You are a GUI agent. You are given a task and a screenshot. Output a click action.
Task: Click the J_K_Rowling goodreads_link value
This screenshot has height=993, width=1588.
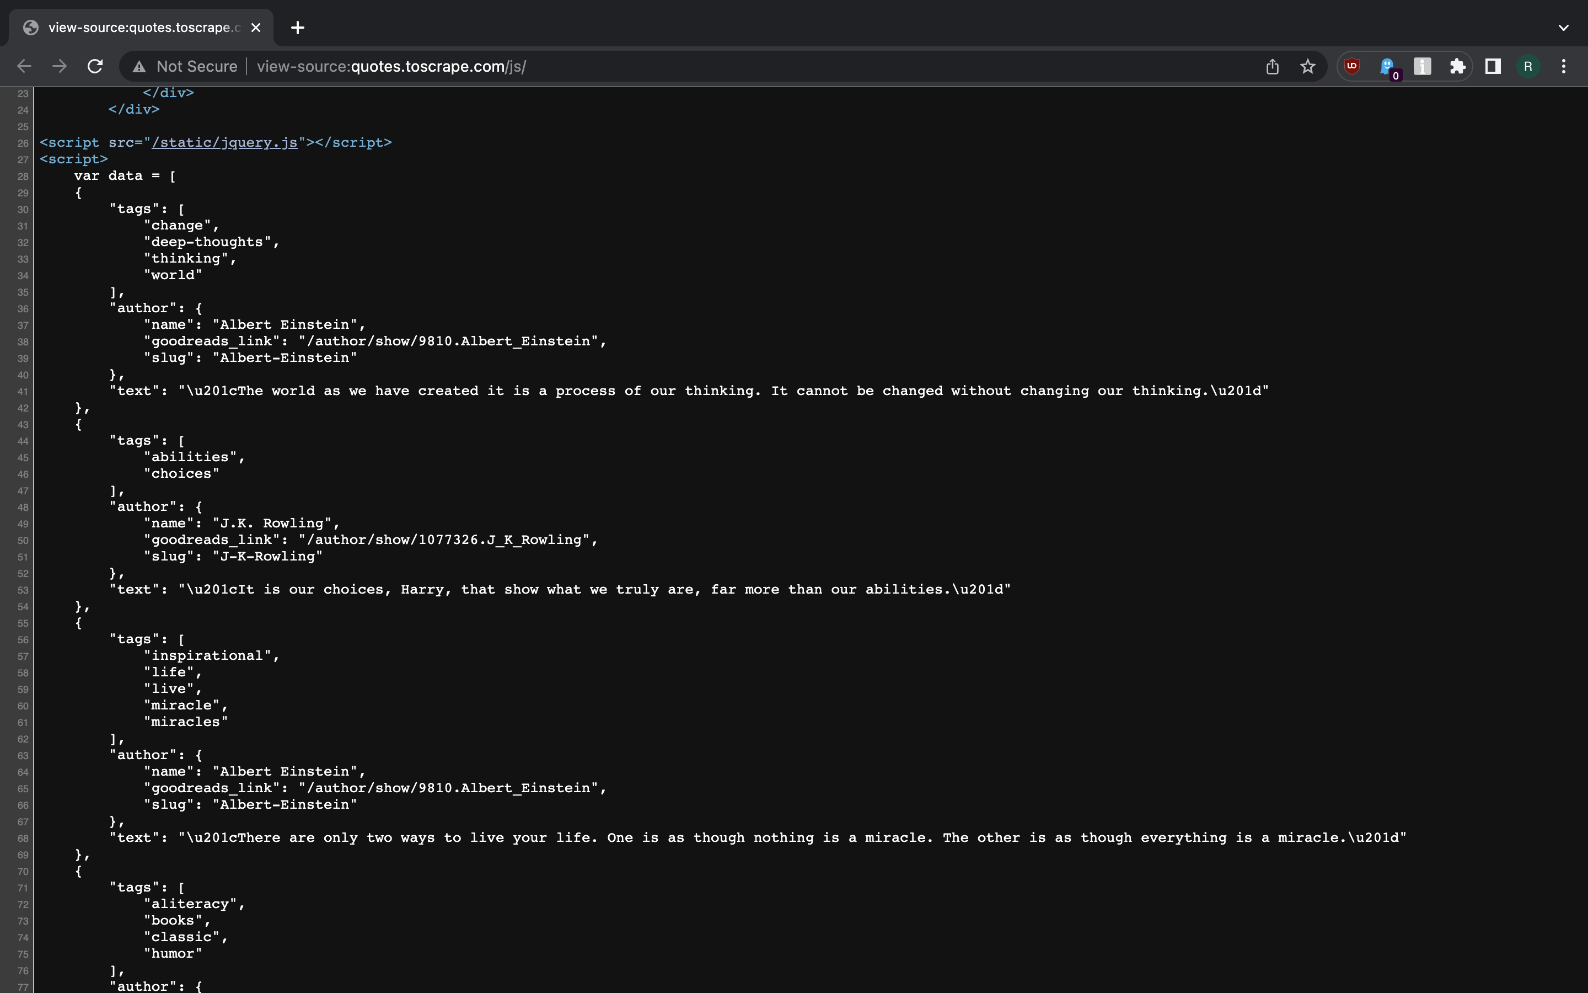pyautogui.click(x=444, y=540)
